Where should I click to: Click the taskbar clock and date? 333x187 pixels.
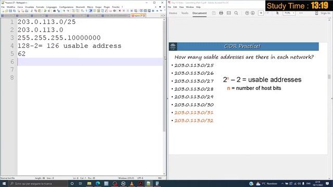[318, 183]
